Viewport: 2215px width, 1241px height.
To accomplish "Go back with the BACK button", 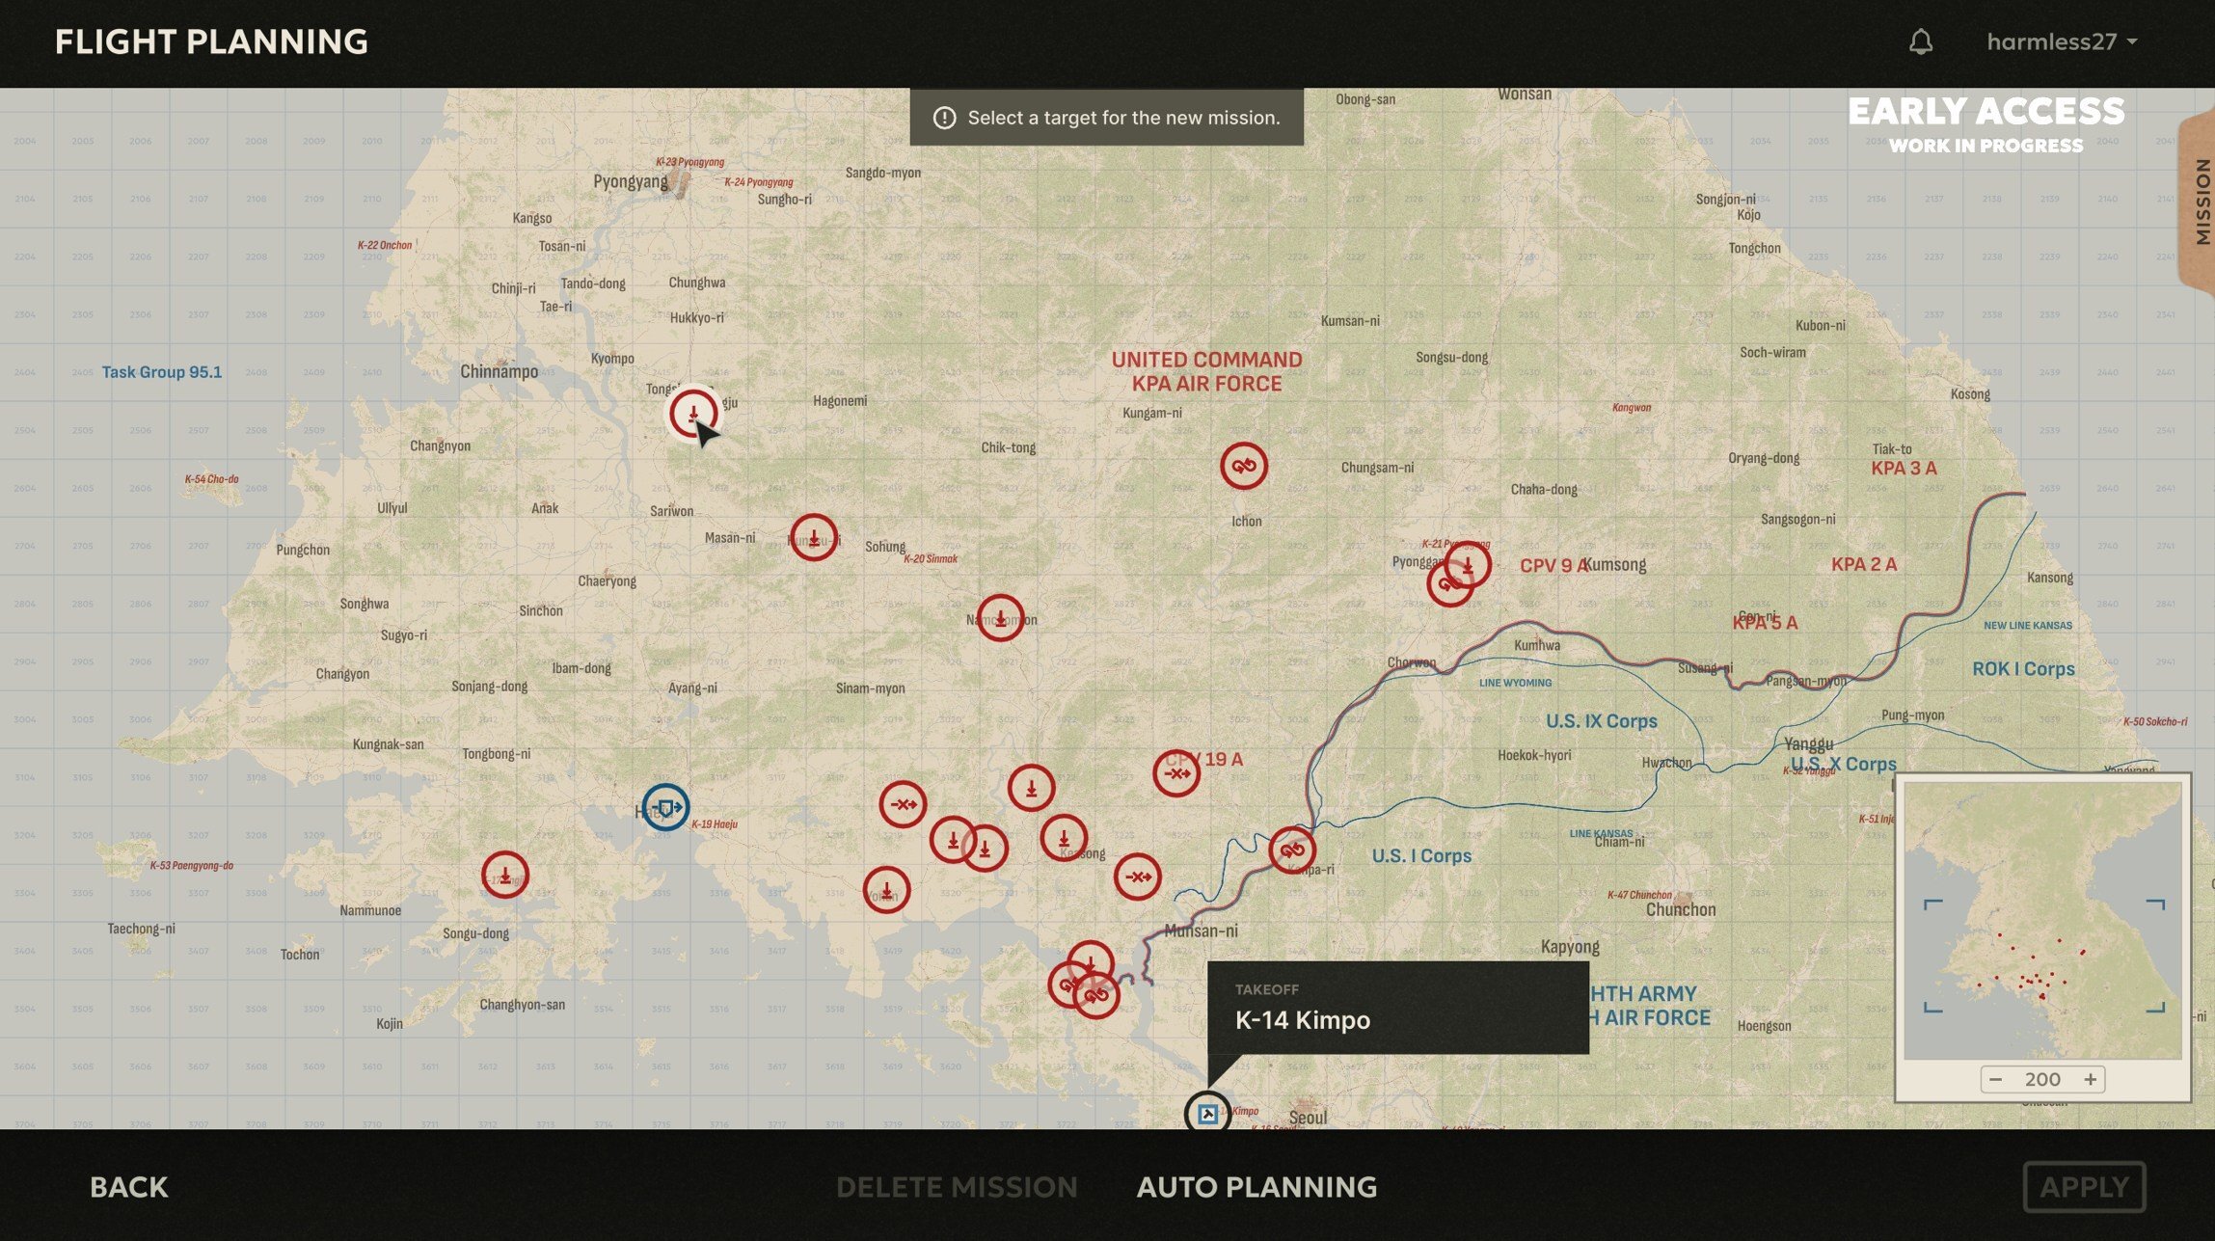I will click(x=129, y=1187).
